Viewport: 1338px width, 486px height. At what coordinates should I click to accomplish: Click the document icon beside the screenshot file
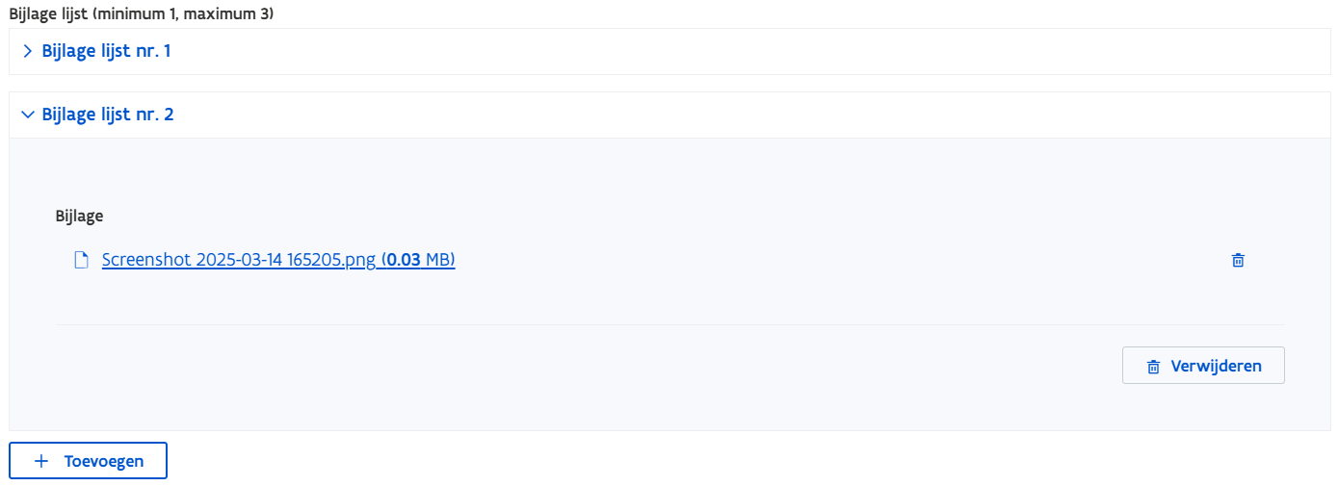82,260
